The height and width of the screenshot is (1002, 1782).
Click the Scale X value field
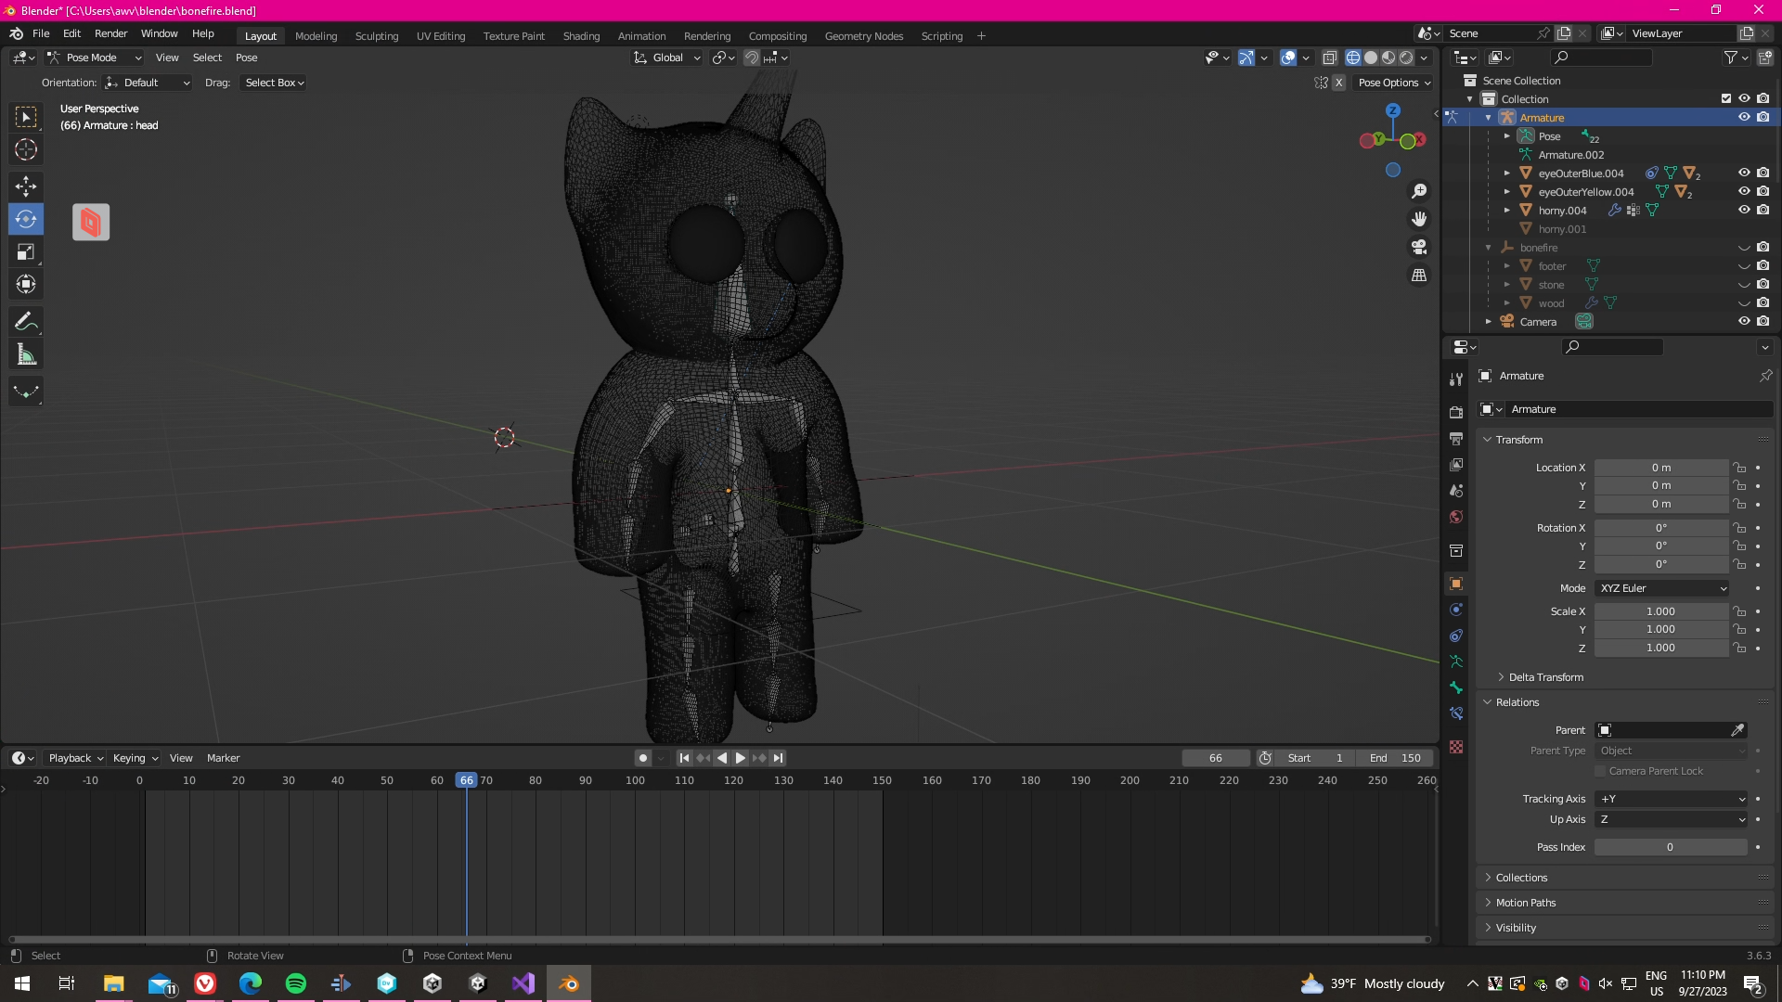pos(1660,611)
